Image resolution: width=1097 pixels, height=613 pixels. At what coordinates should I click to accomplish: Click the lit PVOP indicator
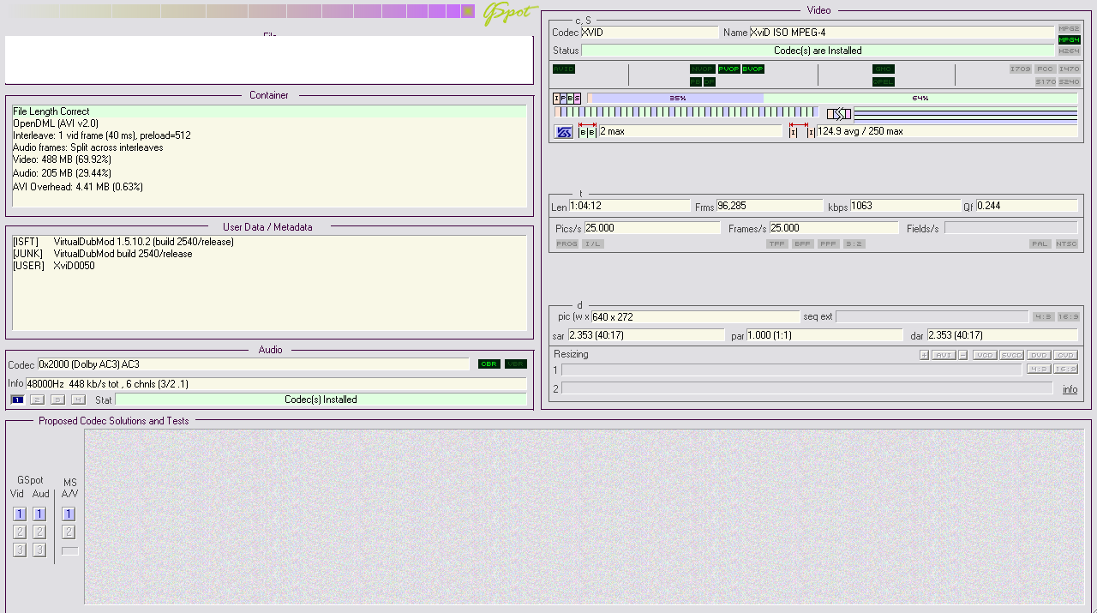[728, 69]
